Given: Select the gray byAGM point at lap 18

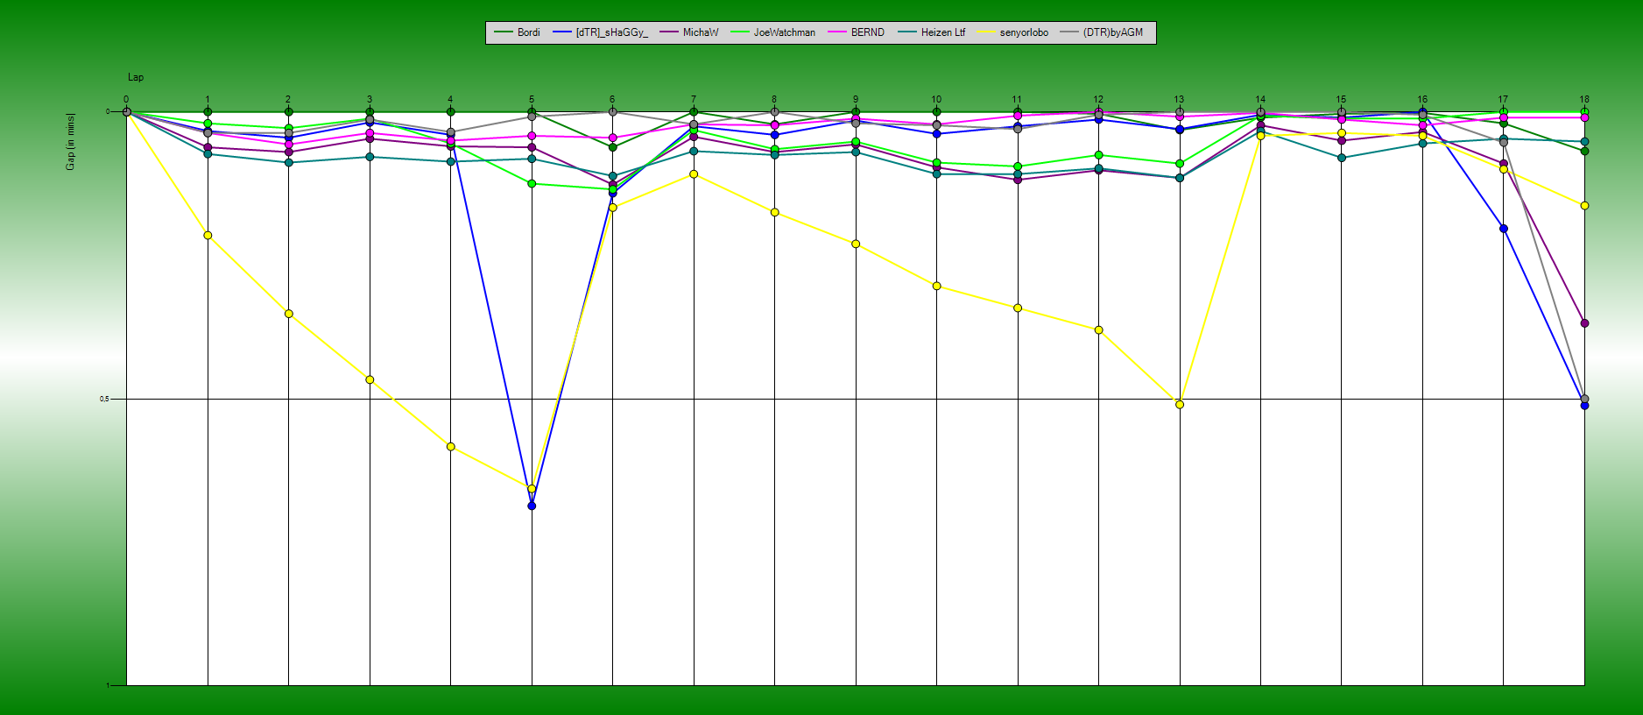Looking at the screenshot, I should tap(1584, 399).
